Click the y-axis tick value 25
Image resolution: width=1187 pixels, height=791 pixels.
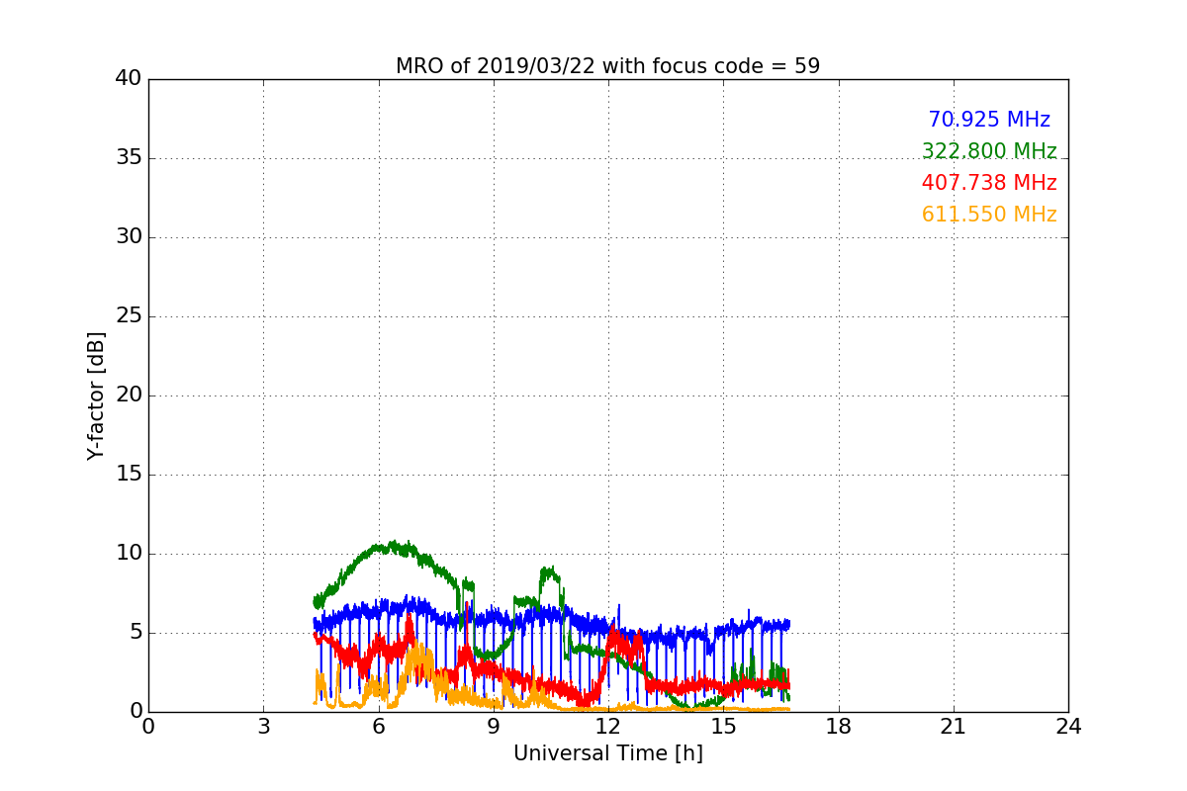click(129, 316)
